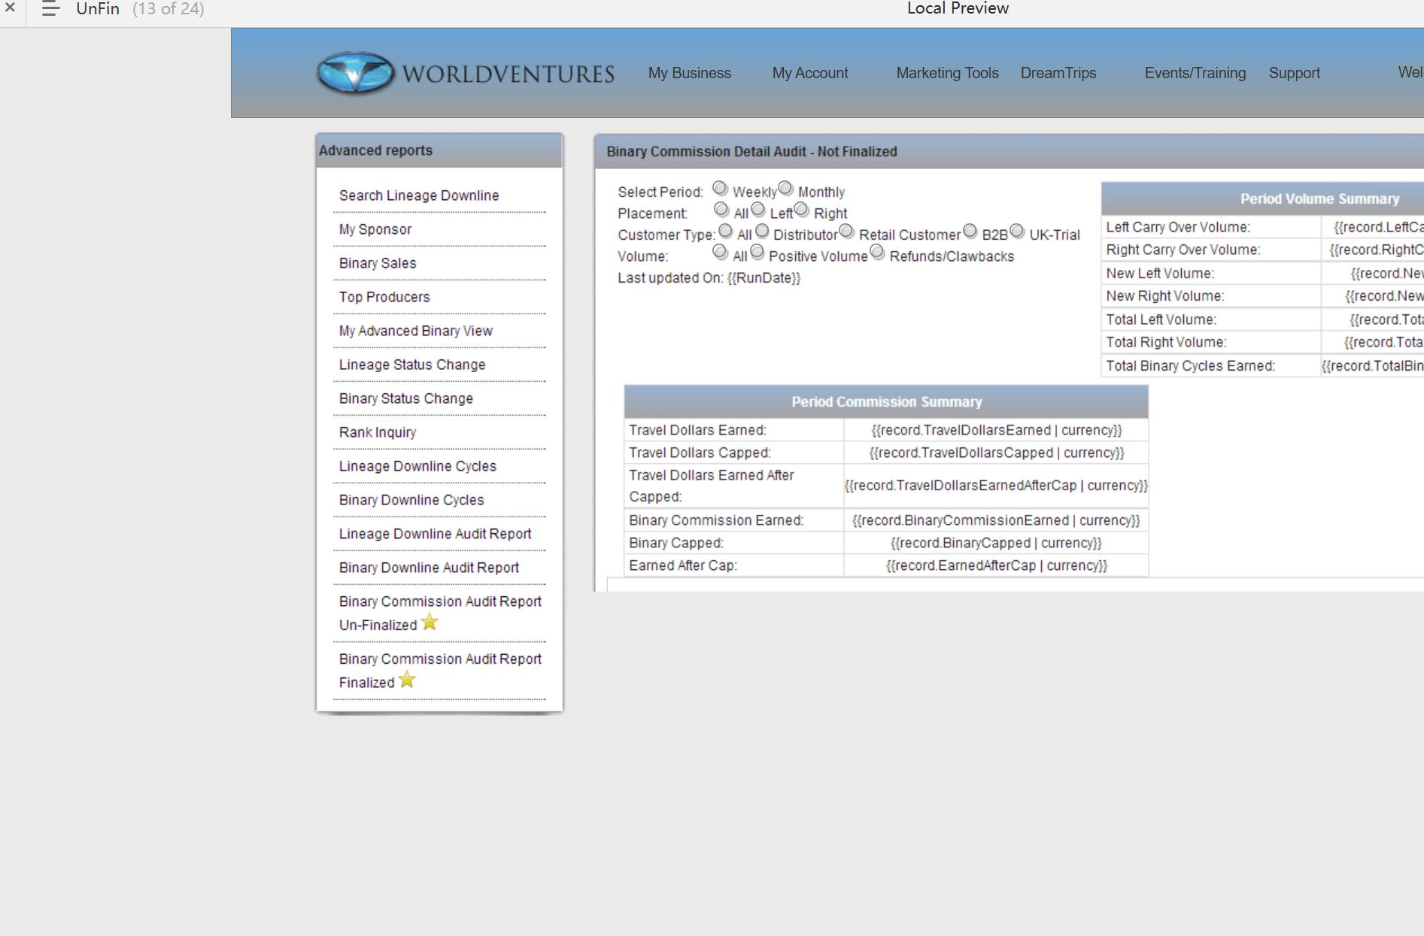Click the Total Left Volume label
Image resolution: width=1424 pixels, height=936 pixels.
1161,320
